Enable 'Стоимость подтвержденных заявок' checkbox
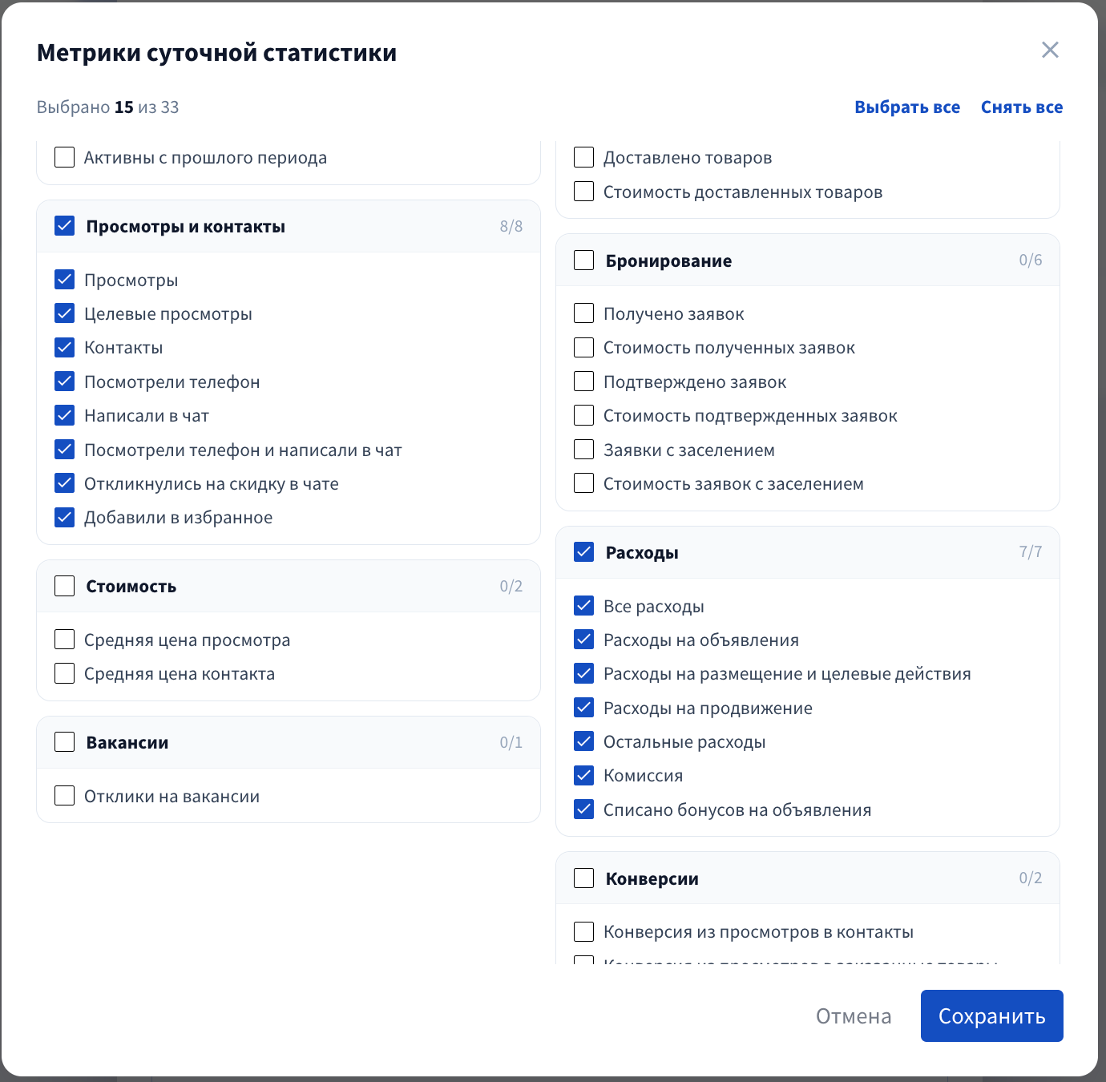1106x1082 pixels. pyautogui.click(x=584, y=415)
